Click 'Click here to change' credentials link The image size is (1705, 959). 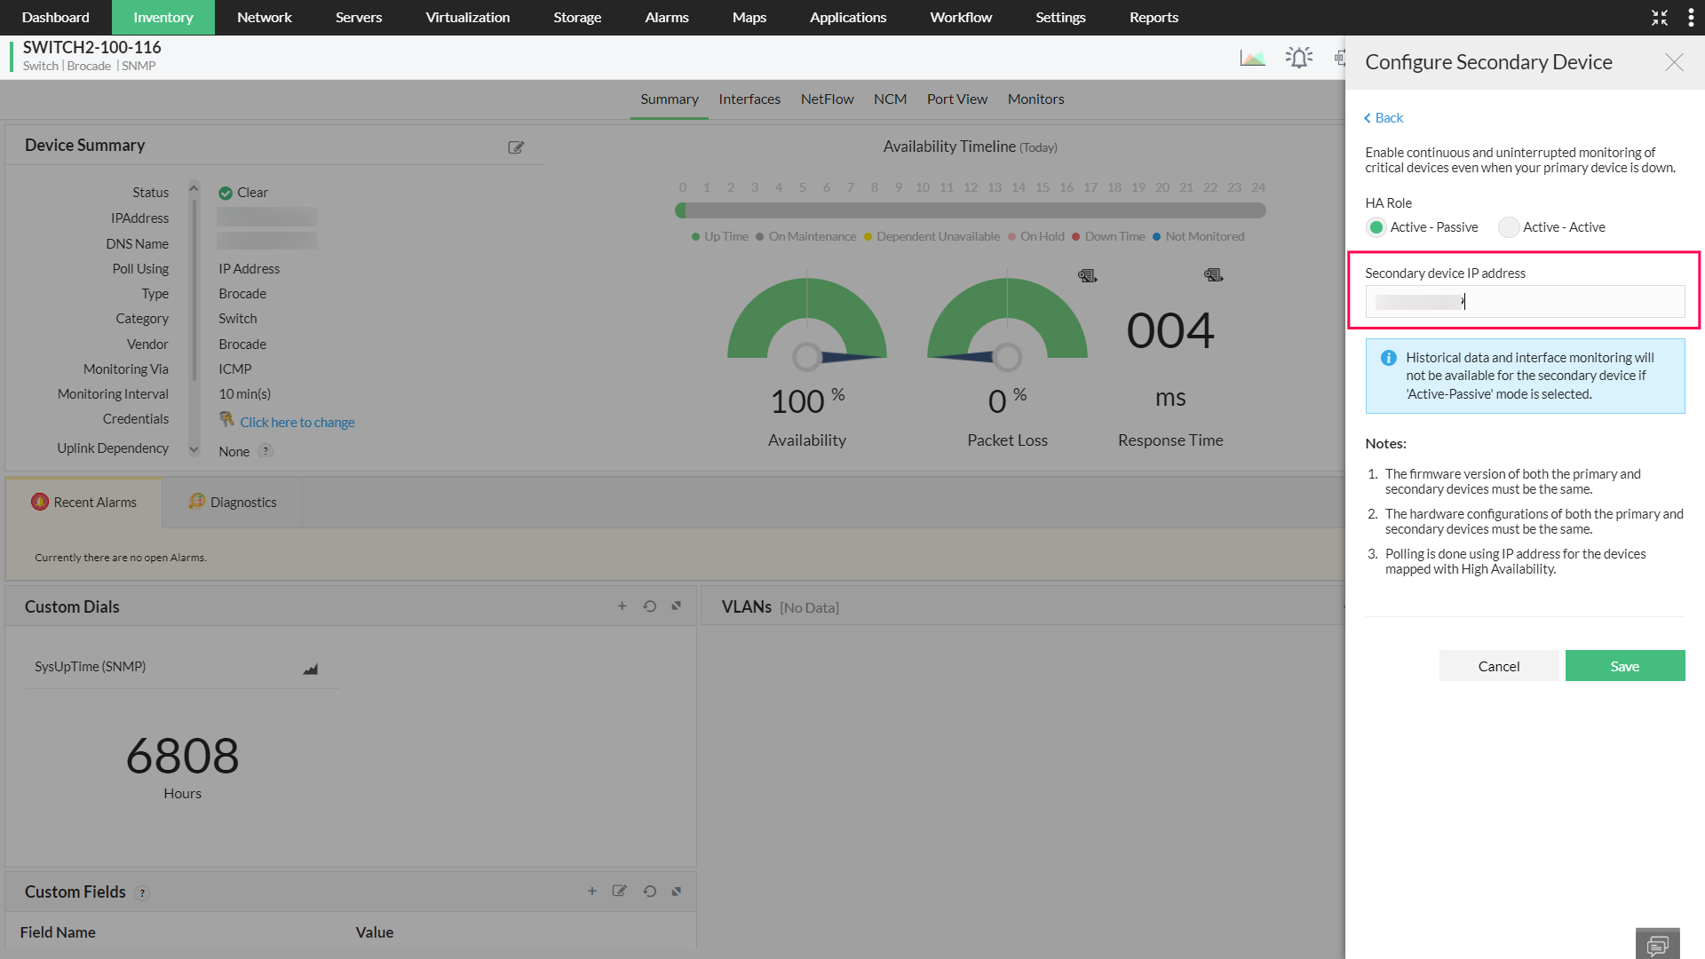[x=297, y=423]
